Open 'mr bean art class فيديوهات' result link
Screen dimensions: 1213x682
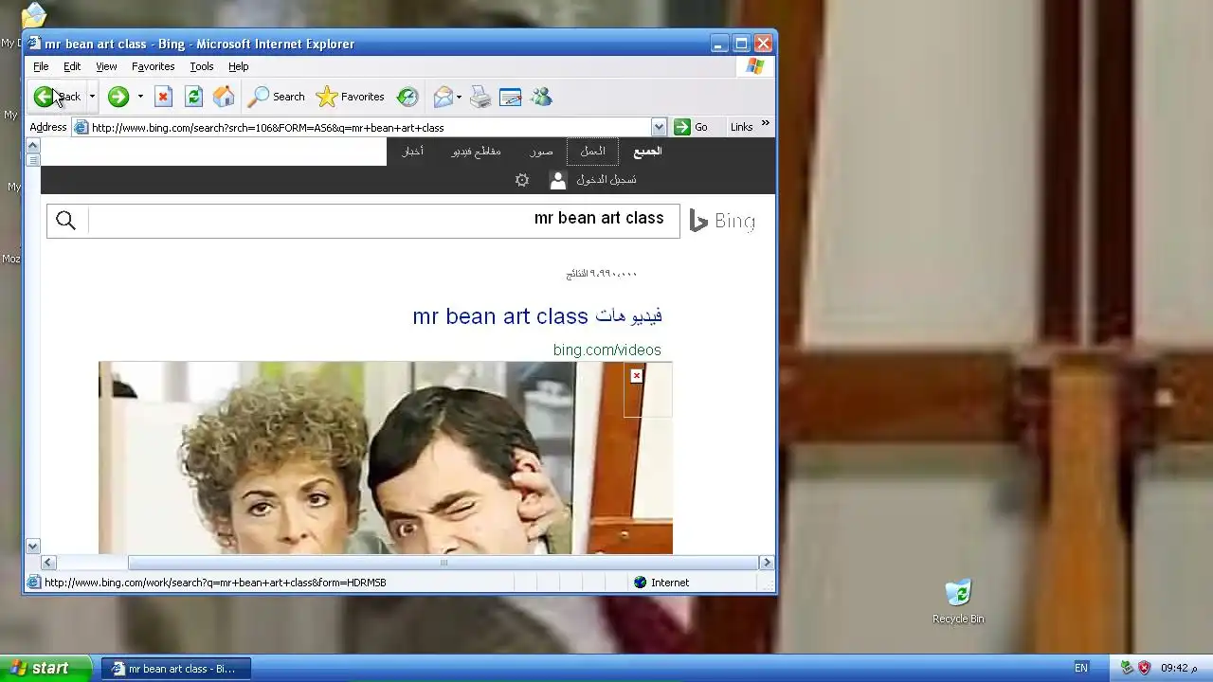[x=537, y=315]
